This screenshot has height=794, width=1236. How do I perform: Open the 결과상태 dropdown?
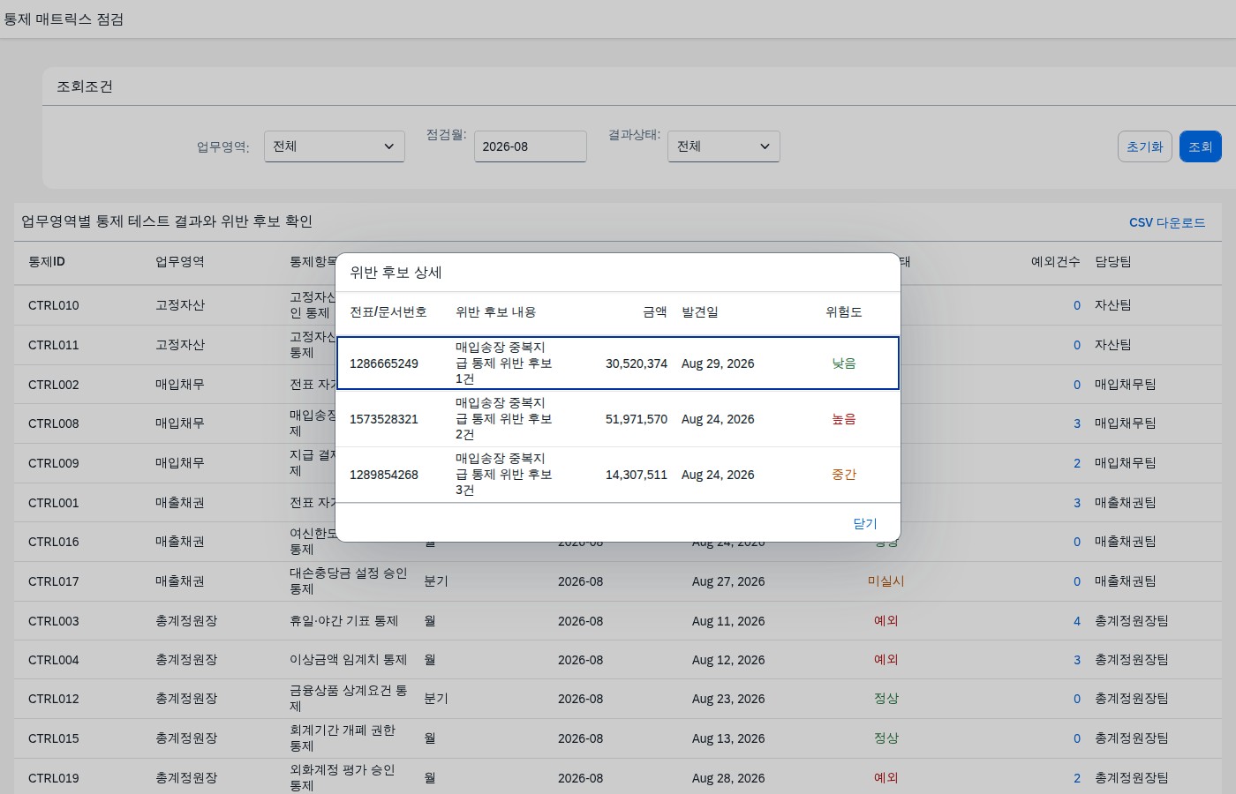coord(723,146)
